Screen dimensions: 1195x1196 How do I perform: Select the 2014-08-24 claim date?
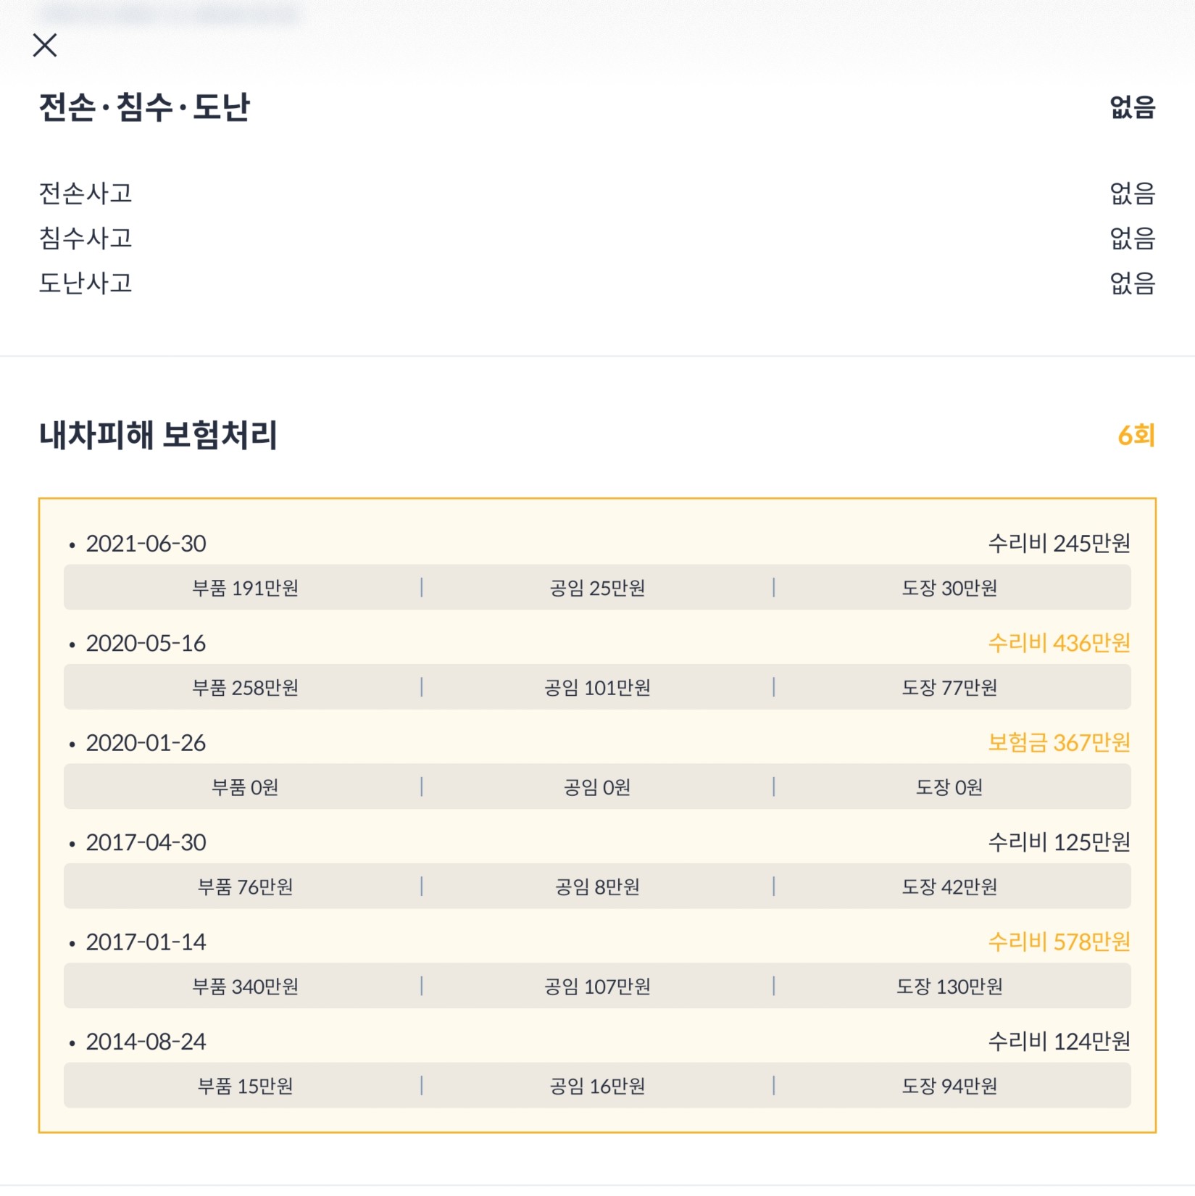pyautogui.click(x=146, y=1042)
